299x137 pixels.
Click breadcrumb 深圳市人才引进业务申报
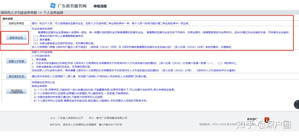pos(19,13)
